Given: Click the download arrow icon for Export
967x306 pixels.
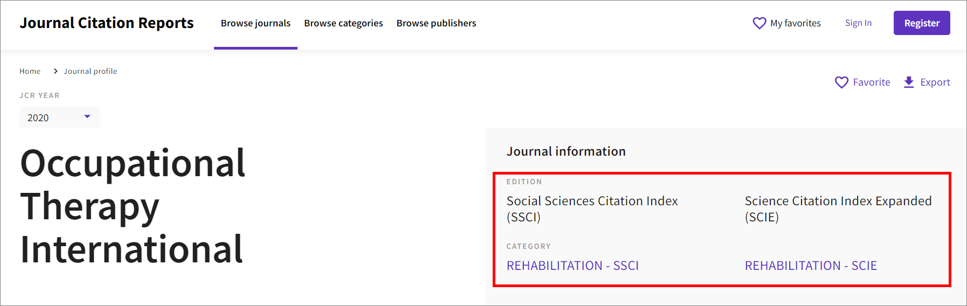Looking at the screenshot, I should pyautogui.click(x=909, y=82).
